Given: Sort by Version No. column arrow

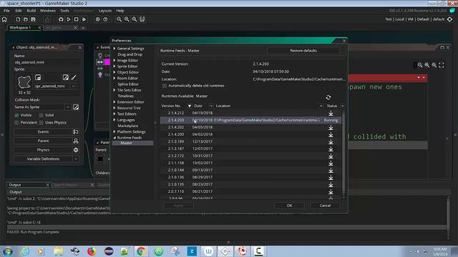Looking at the screenshot, I should point(189,106).
